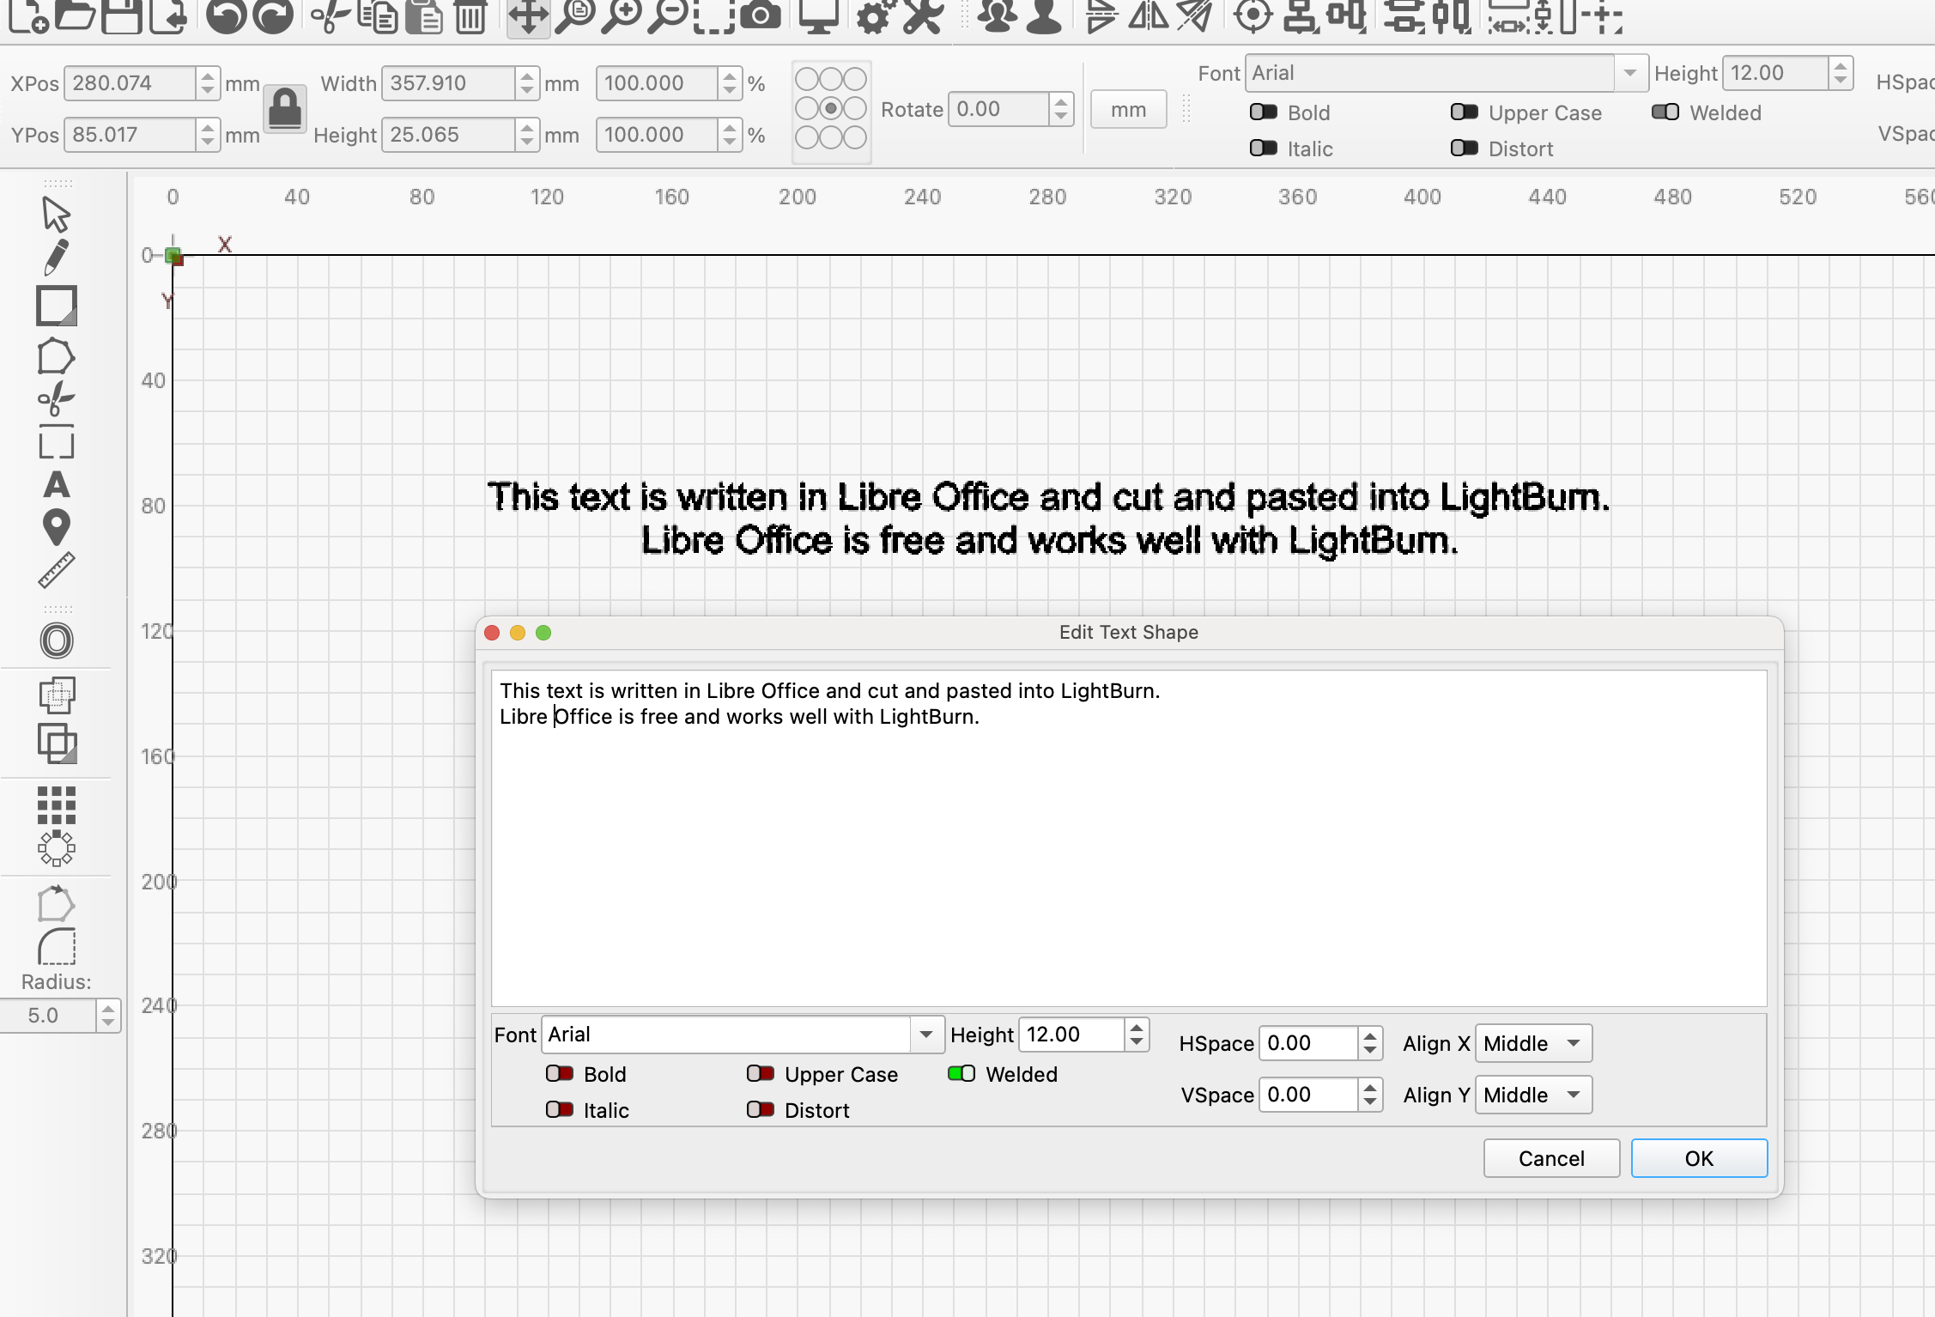Enable Italic in Edit Text Shape dialog
The height and width of the screenshot is (1317, 1935).
coord(559,1110)
